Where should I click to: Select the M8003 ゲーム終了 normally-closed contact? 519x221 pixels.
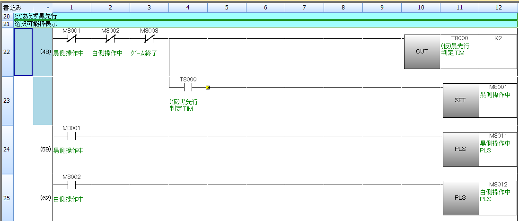(x=149, y=39)
